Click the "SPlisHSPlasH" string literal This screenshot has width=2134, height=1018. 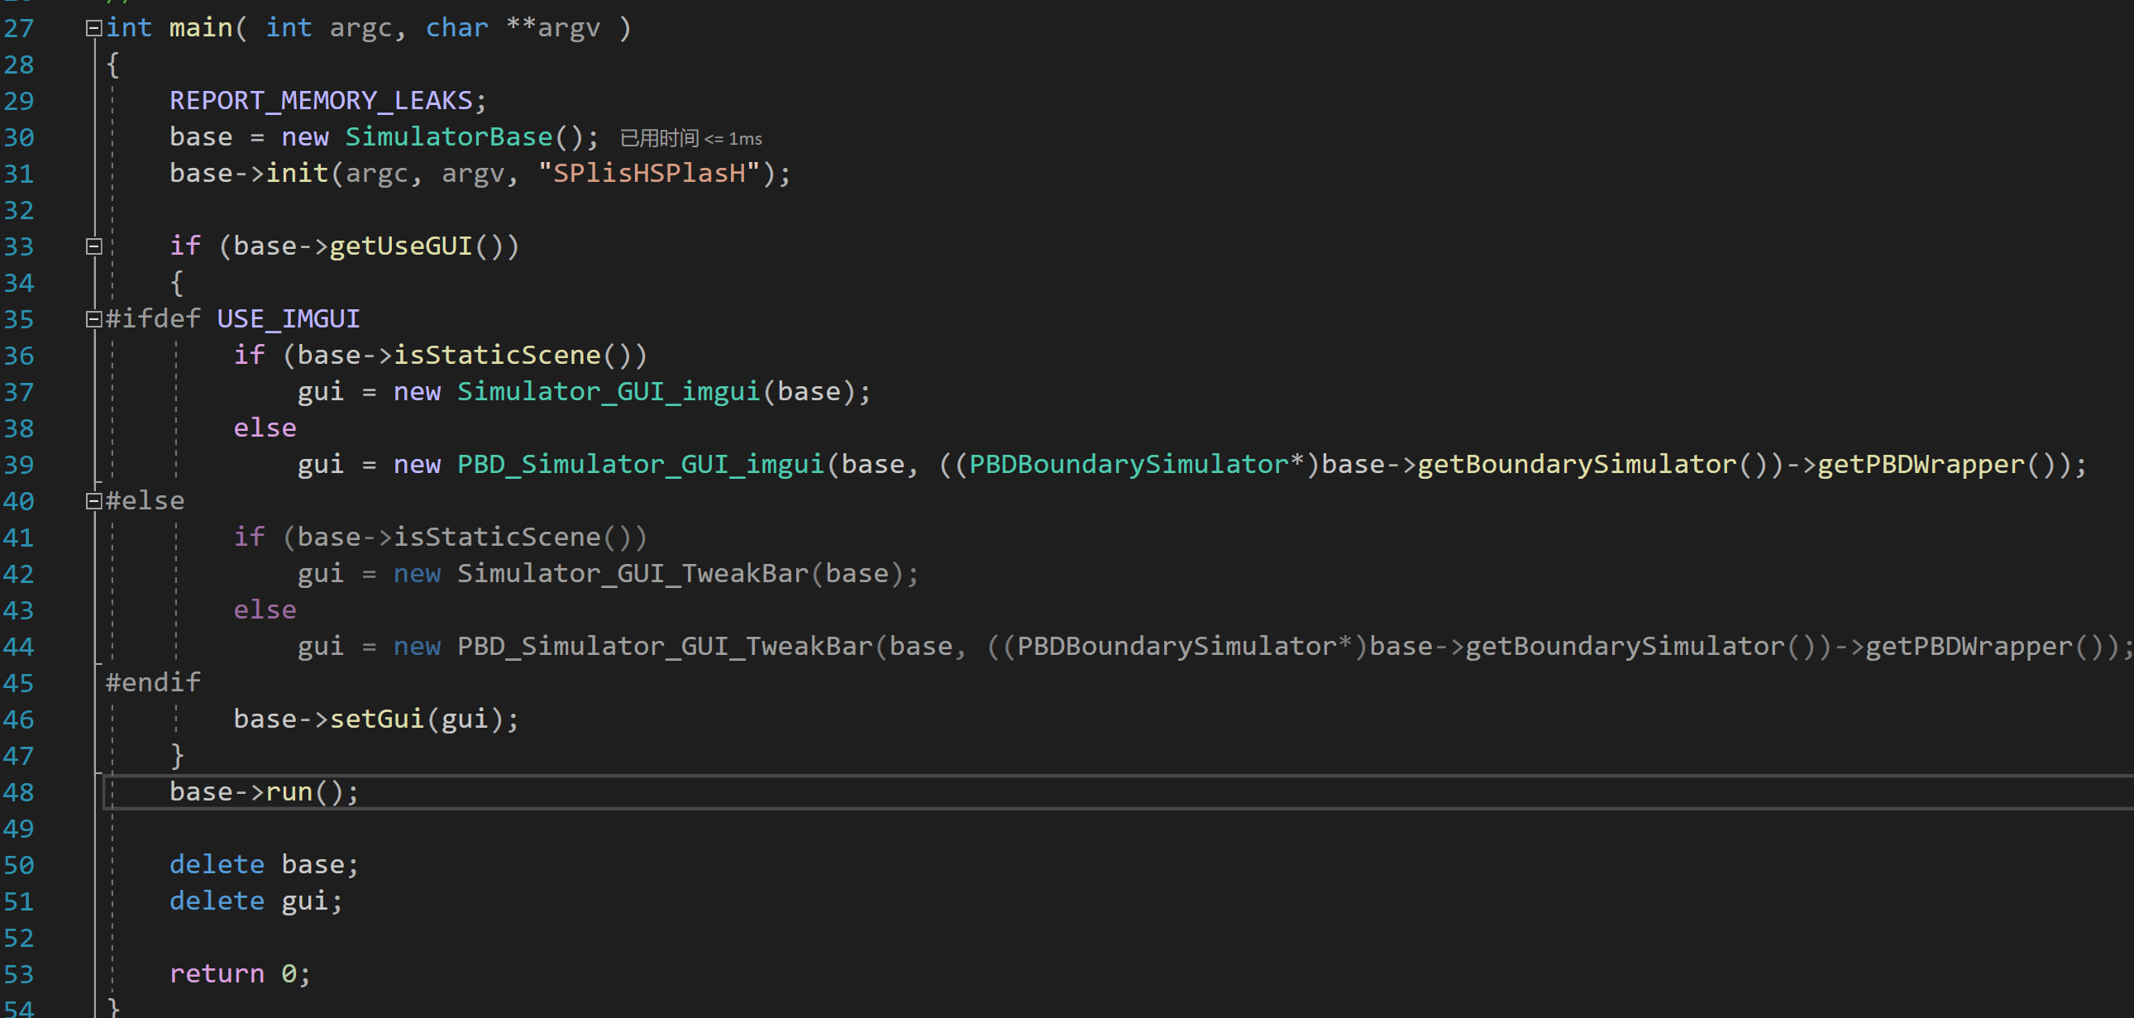[649, 174]
